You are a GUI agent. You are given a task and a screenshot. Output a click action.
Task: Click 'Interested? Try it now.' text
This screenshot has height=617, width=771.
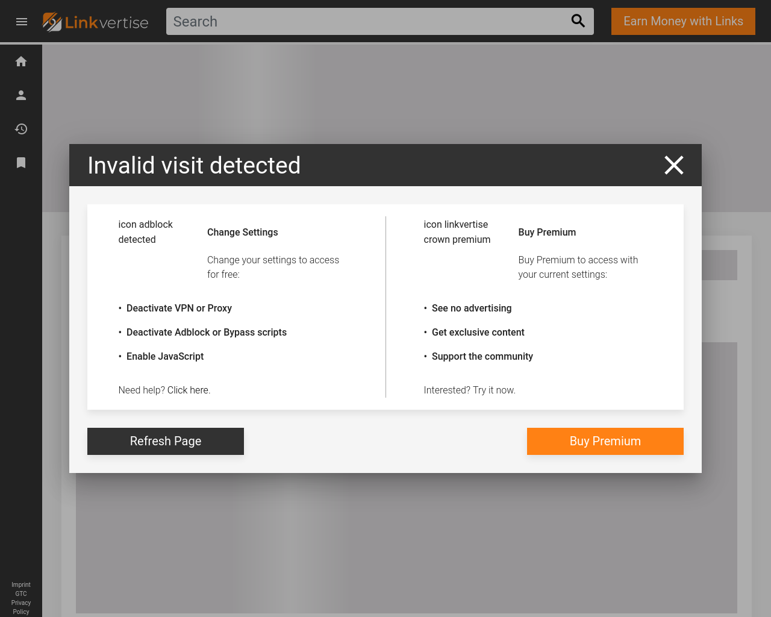tap(470, 390)
